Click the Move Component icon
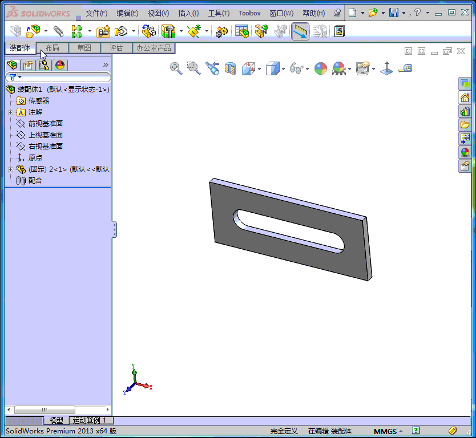Image resolution: width=476 pixels, height=438 pixels. (121, 31)
